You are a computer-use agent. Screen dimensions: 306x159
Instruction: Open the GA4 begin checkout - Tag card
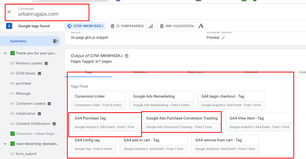(231, 100)
